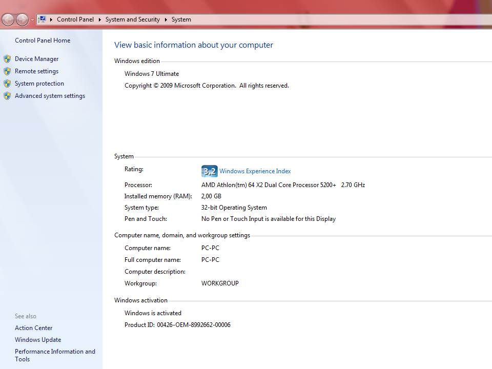Open System protection

[x=39, y=84]
